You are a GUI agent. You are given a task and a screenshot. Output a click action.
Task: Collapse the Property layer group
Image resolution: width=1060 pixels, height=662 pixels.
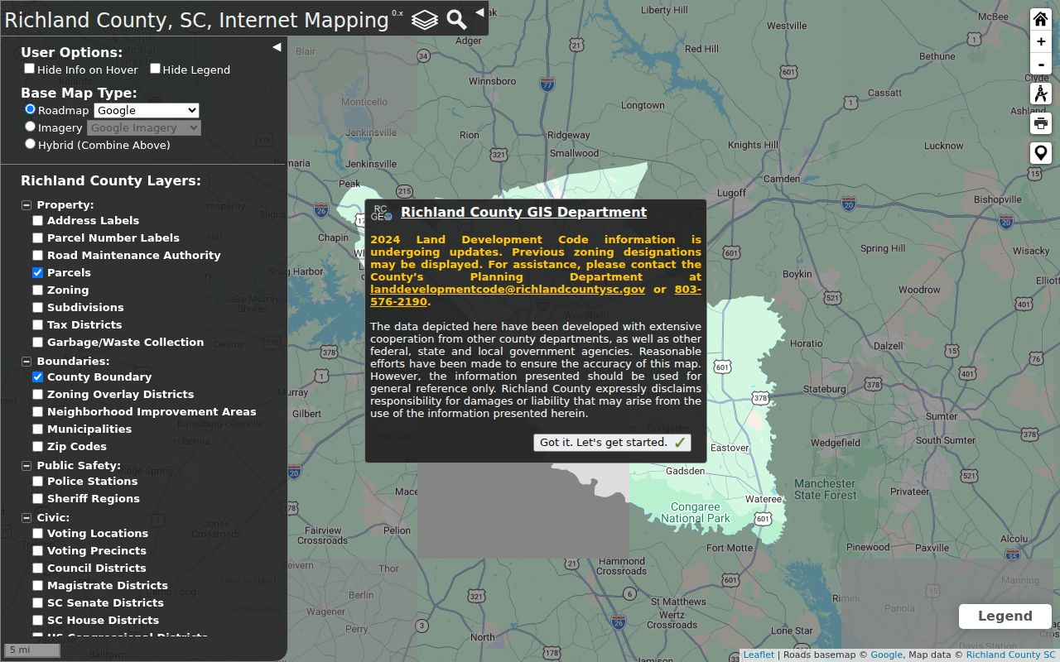(x=26, y=205)
